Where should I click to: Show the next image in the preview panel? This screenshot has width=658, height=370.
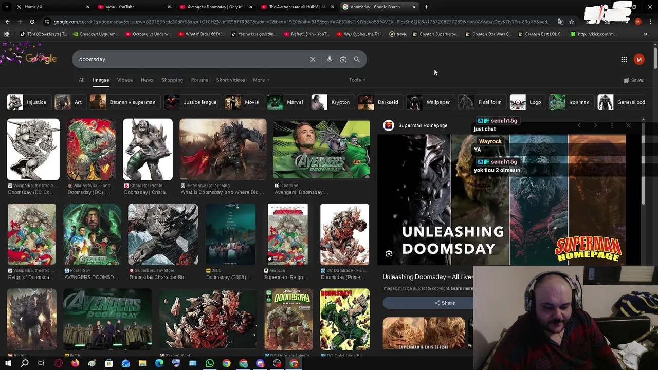pos(595,125)
